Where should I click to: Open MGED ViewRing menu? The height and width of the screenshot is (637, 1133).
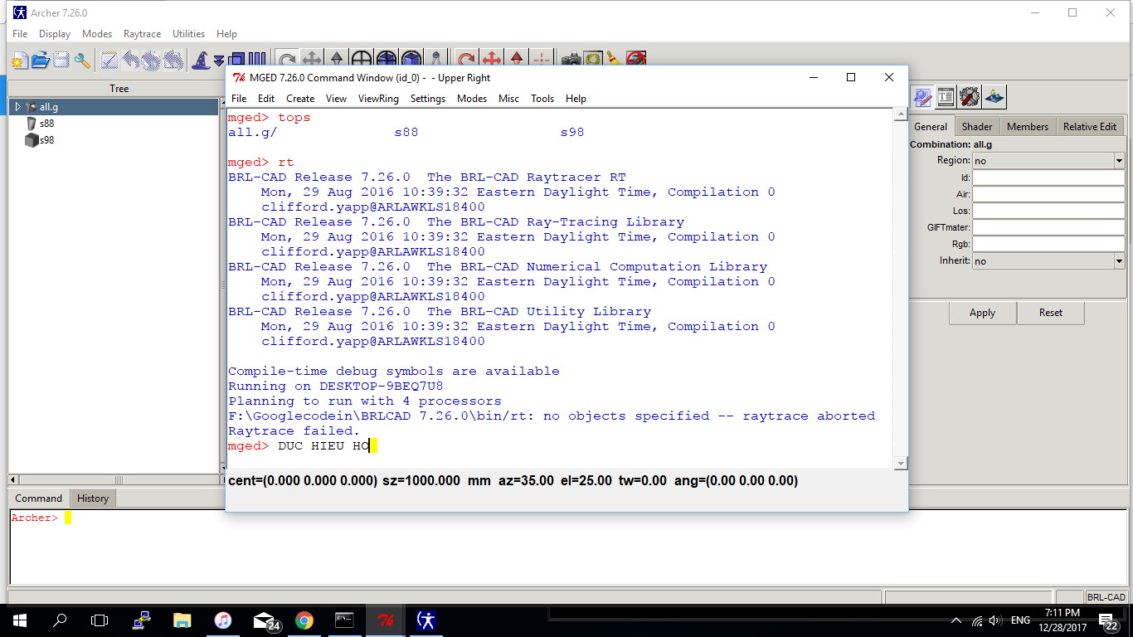pos(378,99)
